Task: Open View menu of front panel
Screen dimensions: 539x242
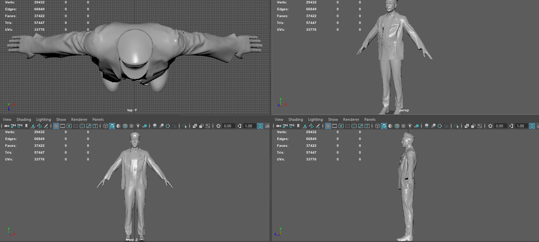Action: tap(7, 119)
